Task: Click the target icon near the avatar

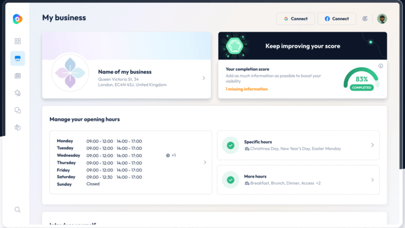Action: coord(365,19)
